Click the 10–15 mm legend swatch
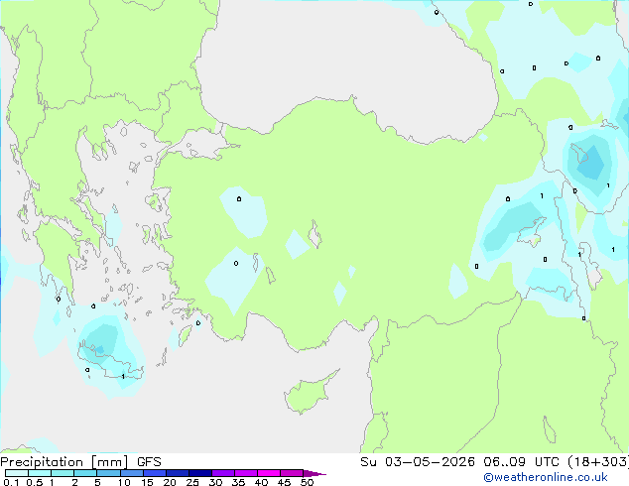 (132, 473)
